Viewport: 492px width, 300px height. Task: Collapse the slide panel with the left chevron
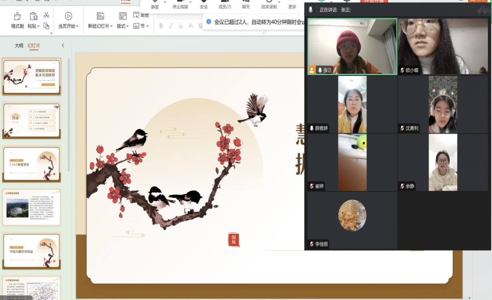click(x=63, y=46)
